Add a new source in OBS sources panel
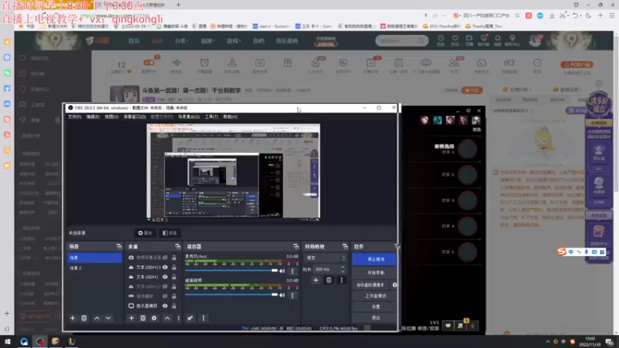The width and height of the screenshot is (619, 348). coord(132,318)
